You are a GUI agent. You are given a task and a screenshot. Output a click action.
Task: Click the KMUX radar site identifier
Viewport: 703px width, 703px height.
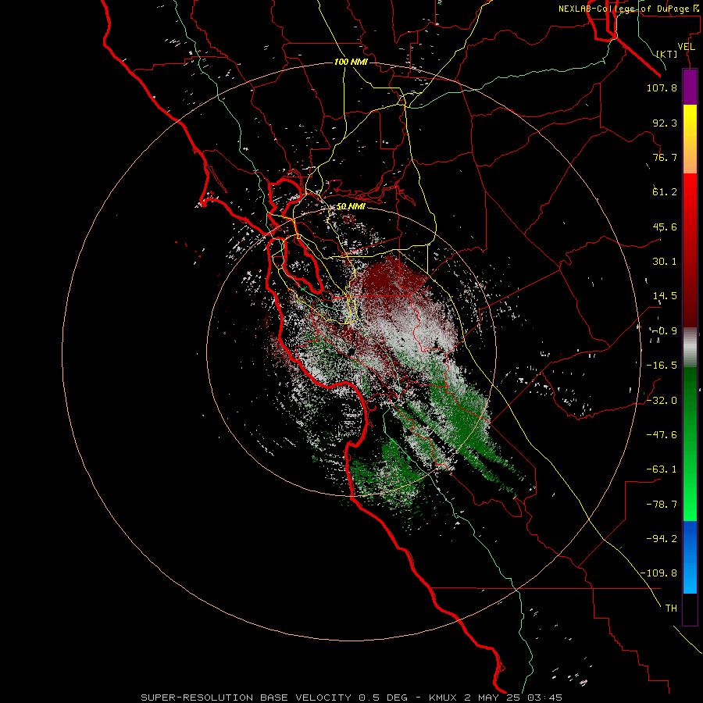444,698
